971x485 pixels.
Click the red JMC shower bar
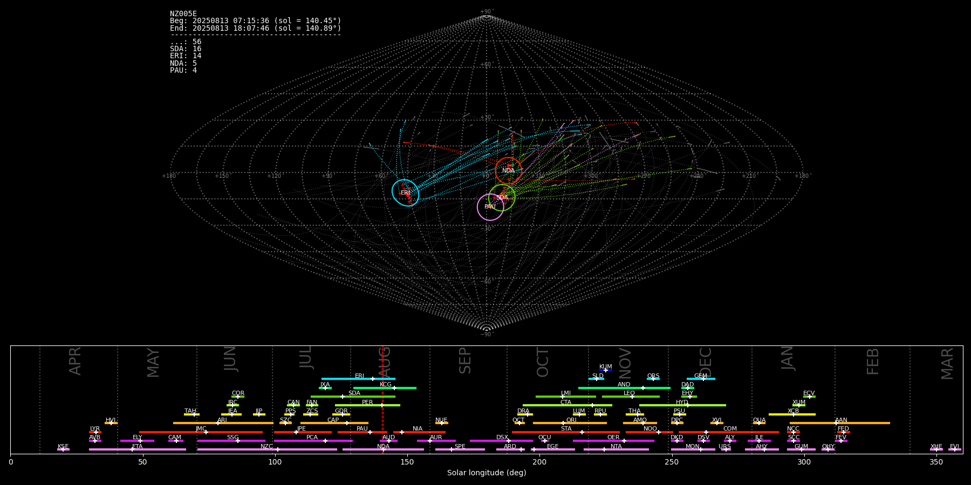pos(201,432)
